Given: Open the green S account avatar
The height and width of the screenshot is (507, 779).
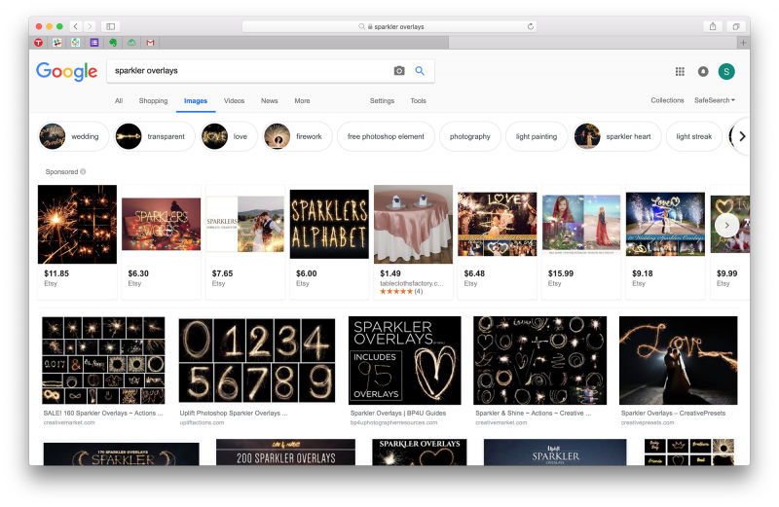Looking at the screenshot, I should point(726,71).
